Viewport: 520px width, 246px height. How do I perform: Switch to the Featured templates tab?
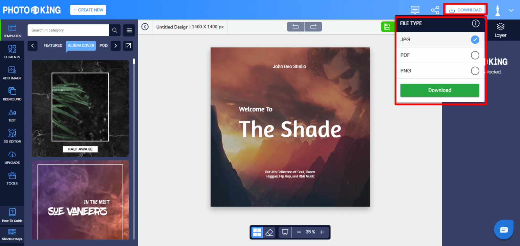[x=53, y=45]
